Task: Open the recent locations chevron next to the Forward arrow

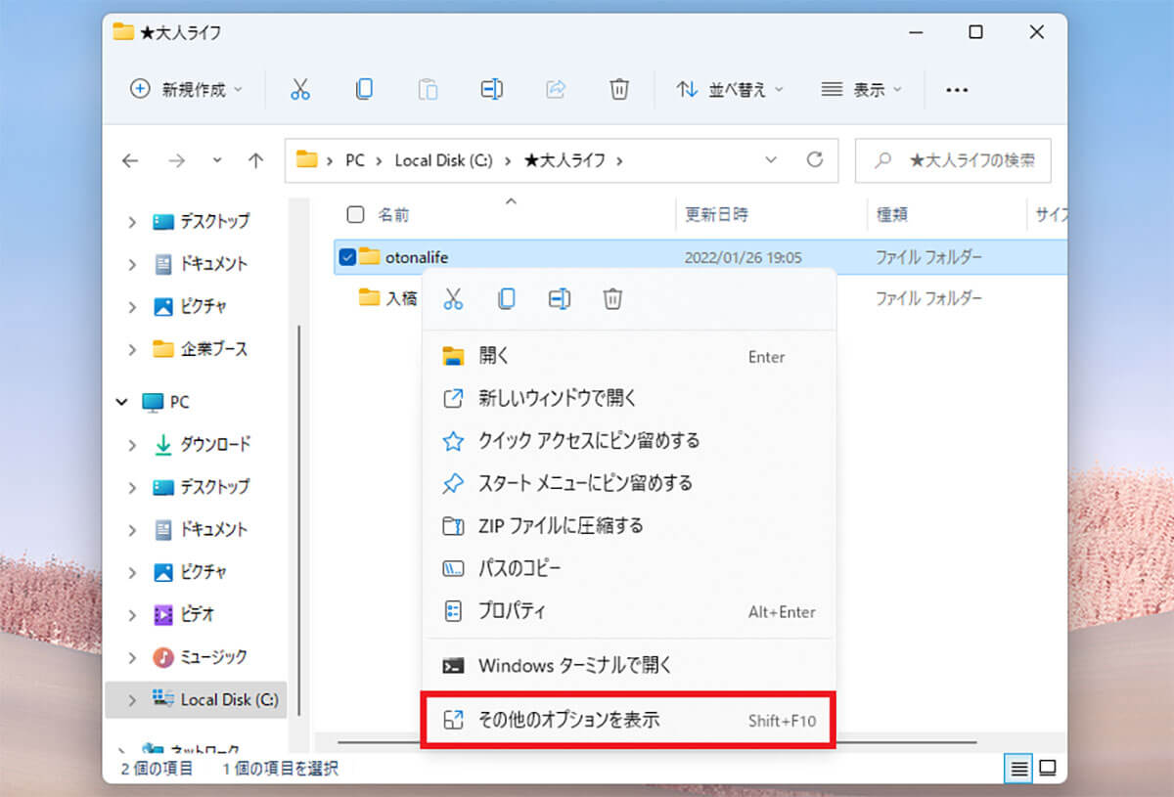Action: point(217,161)
